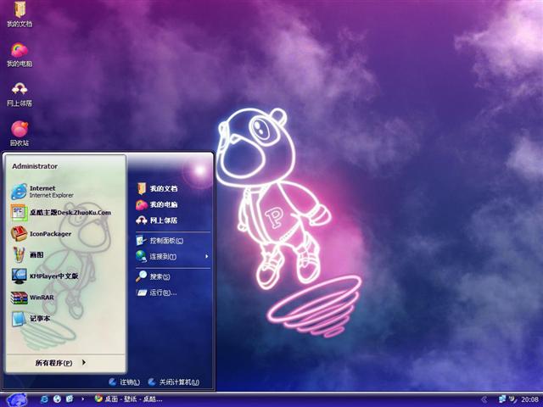Viewport: 543px width, 407px height.
Task: Expand the quick launch overflow chevron
Action: (x=83, y=399)
